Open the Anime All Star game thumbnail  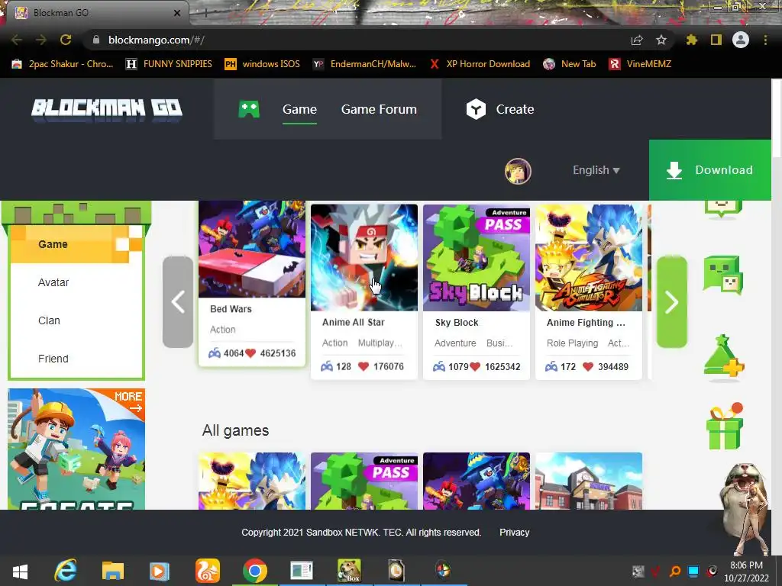pos(364,258)
